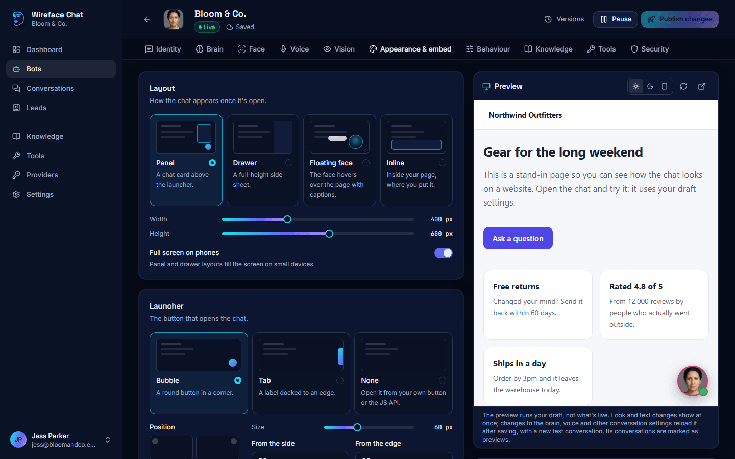The height and width of the screenshot is (459, 735).
Task: Adjust the Height slider handle
Action: coord(329,234)
